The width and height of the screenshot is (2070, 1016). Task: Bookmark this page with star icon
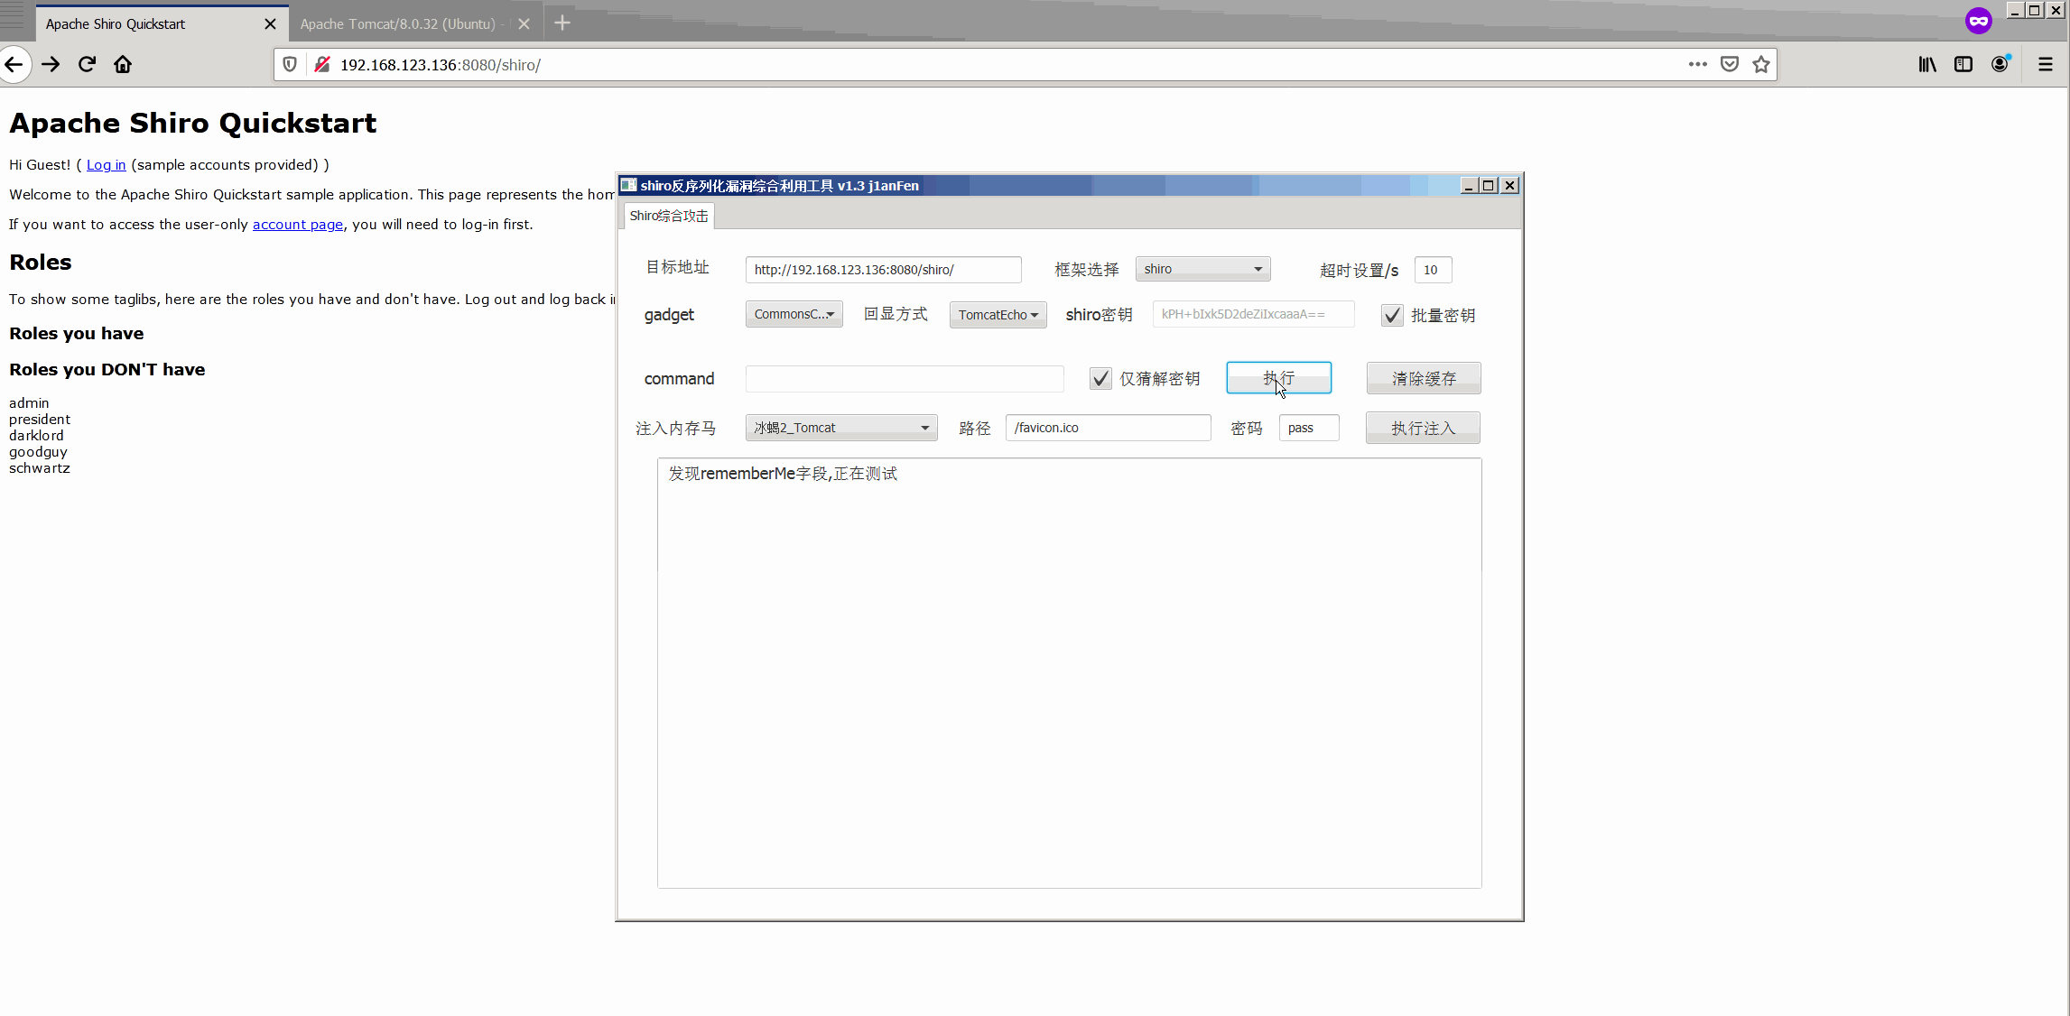coord(1760,64)
